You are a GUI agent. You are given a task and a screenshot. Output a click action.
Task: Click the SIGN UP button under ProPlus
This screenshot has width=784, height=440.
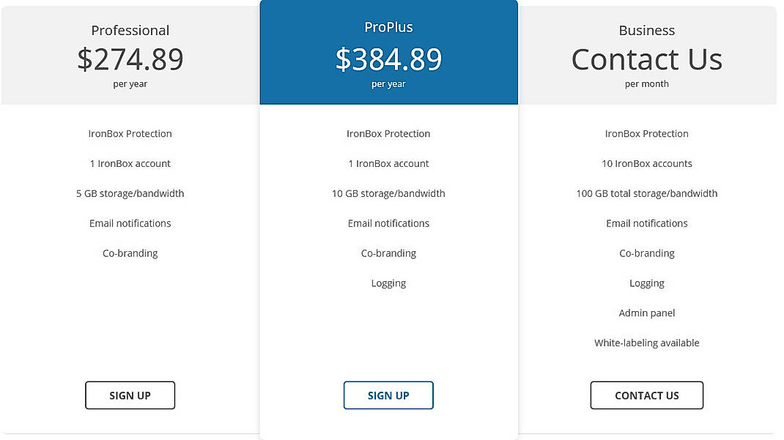click(x=388, y=395)
